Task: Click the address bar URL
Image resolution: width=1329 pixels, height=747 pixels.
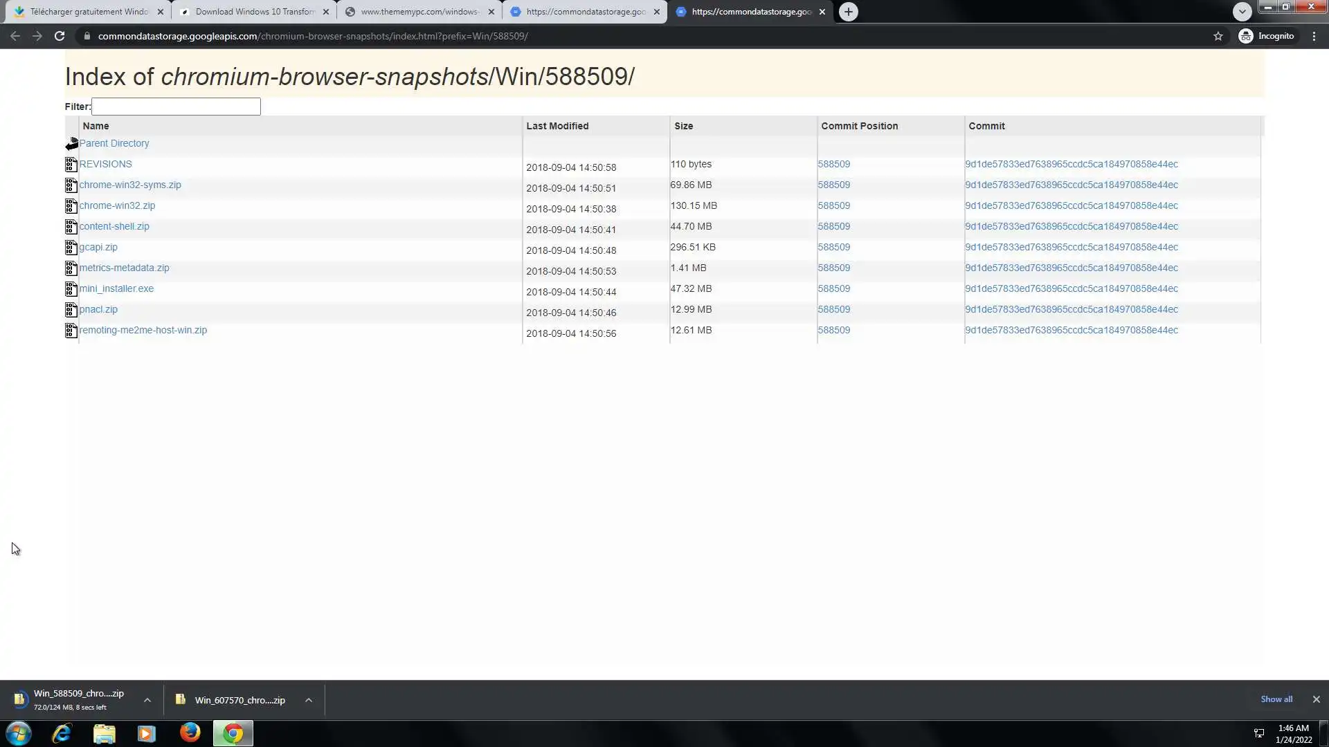Action: tap(313, 36)
